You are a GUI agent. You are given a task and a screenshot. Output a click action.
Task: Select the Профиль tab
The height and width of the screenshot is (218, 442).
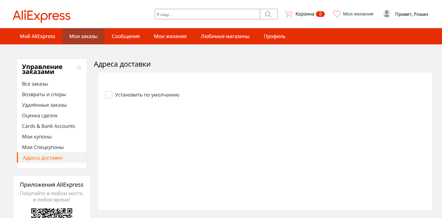point(275,36)
